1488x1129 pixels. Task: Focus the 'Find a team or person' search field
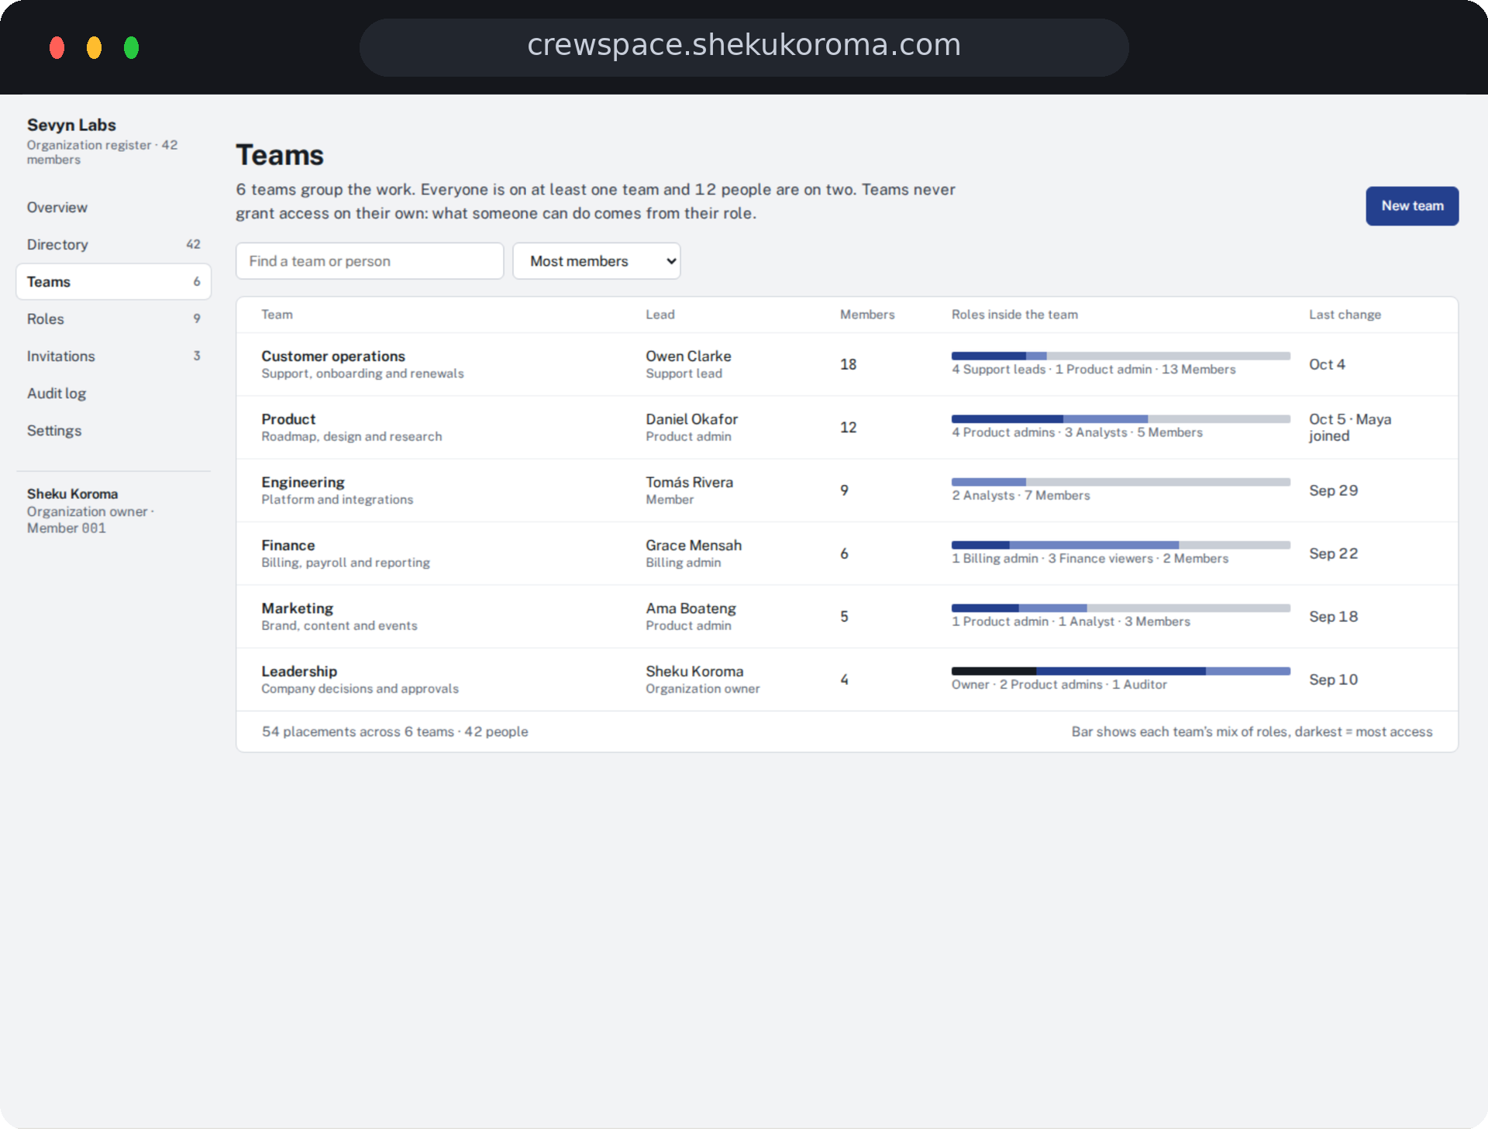click(x=370, y=261)
